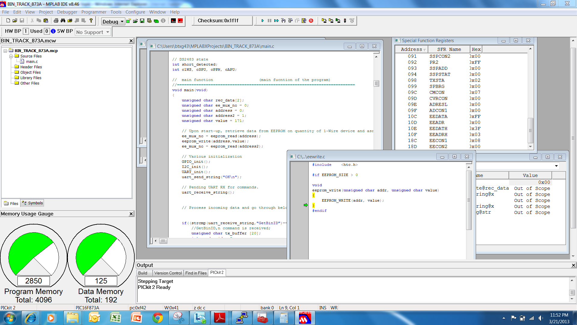Click the New Project icon

tap(129, 21)
